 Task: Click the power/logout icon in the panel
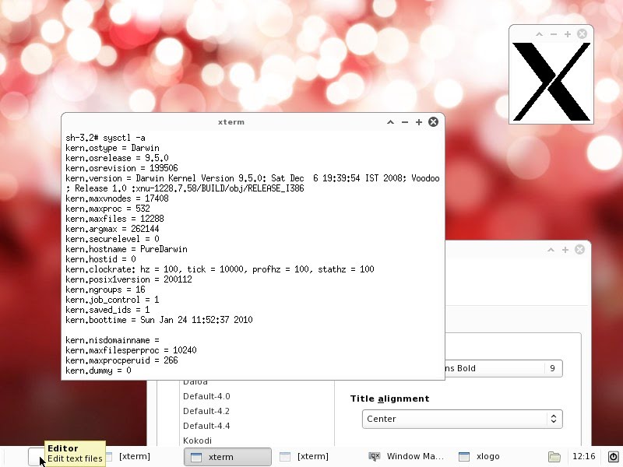[613, 457]
